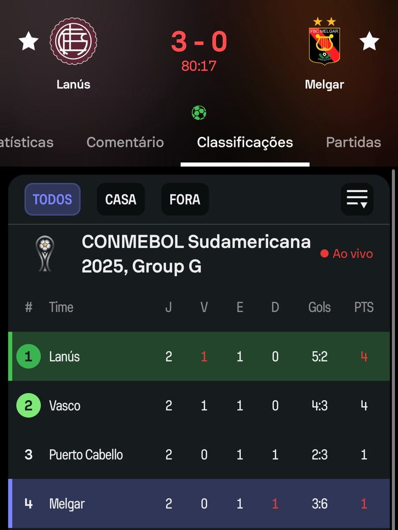
Task: Open the FBC Melgar club crest
Action: click(324, 42)
